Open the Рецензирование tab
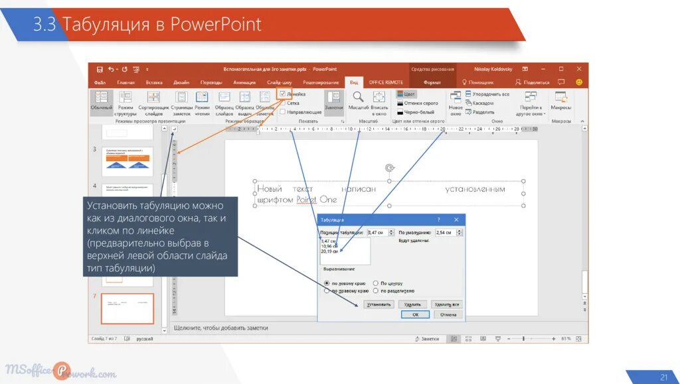The width and height of the screenshot is (680, 384). [321, 82]
